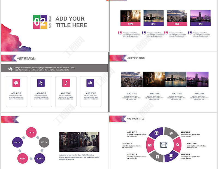Click the pink music note icon
Viewport: 218px width, 169px height.
click(x=66, y=83)
